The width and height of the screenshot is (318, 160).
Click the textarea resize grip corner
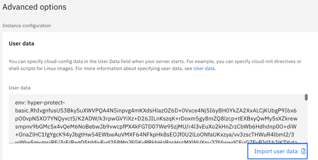point(306,142)
